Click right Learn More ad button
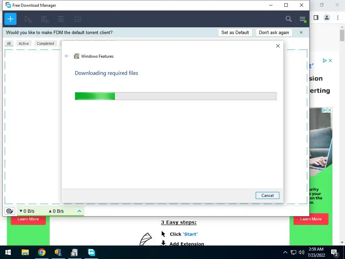The height and width of the screenshot is (259, 345). [311, 219]
